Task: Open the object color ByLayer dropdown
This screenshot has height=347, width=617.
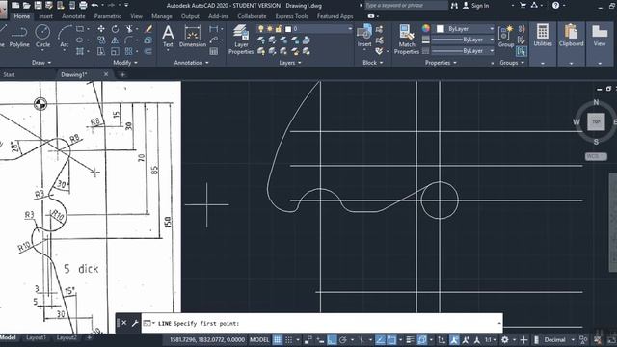Action: click(465, 29)
